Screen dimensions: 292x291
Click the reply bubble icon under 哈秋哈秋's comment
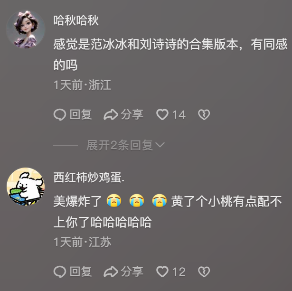tap(60, 114)
